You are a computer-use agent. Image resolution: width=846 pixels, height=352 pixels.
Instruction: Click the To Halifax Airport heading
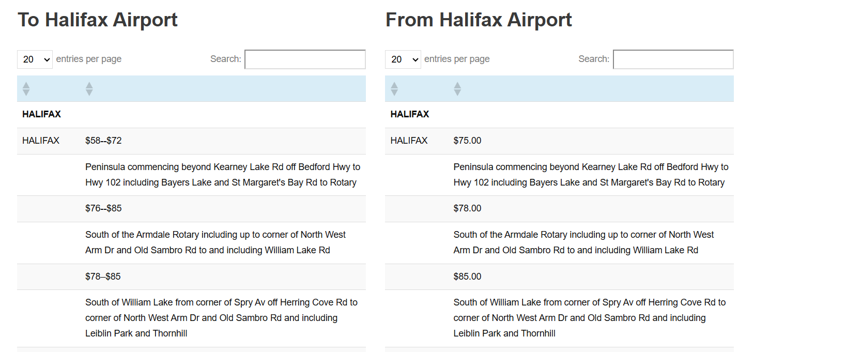[x=98, y=20]
